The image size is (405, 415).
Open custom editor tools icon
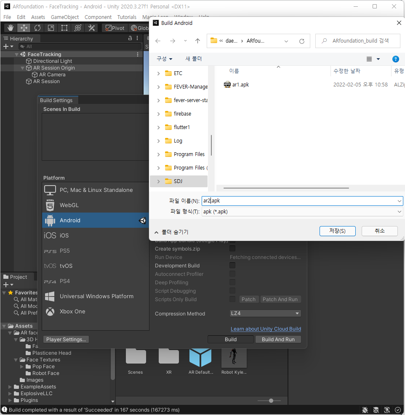click(x=91, y=28)
